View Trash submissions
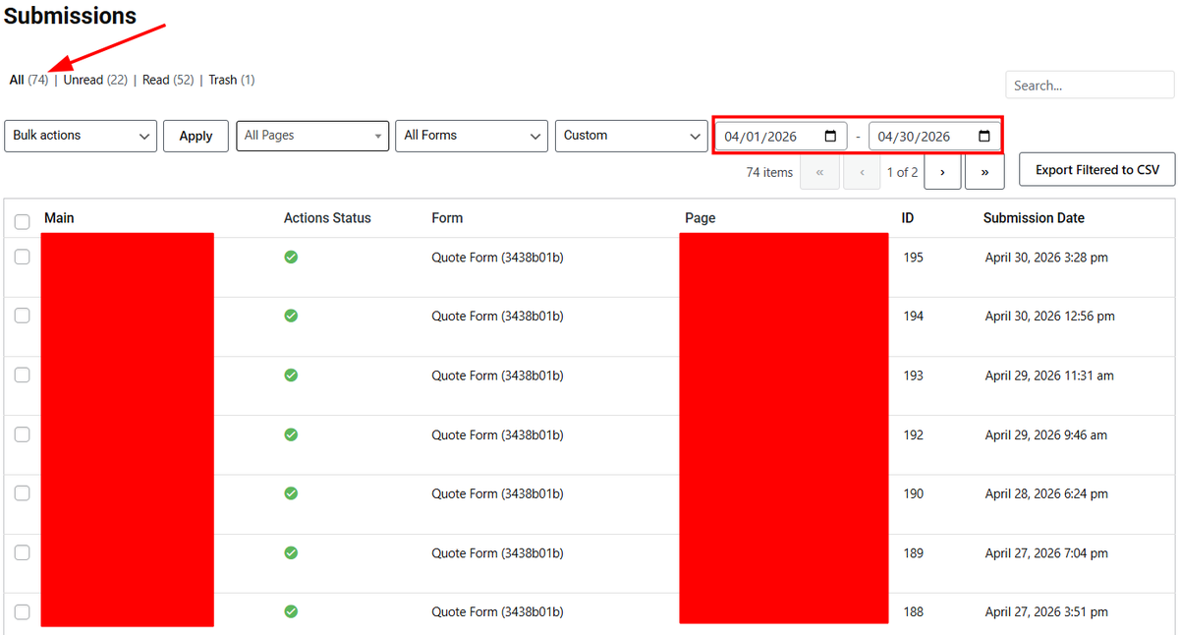Image resolution: width=1179 pixels, height=635 pixels. [231, 80]
